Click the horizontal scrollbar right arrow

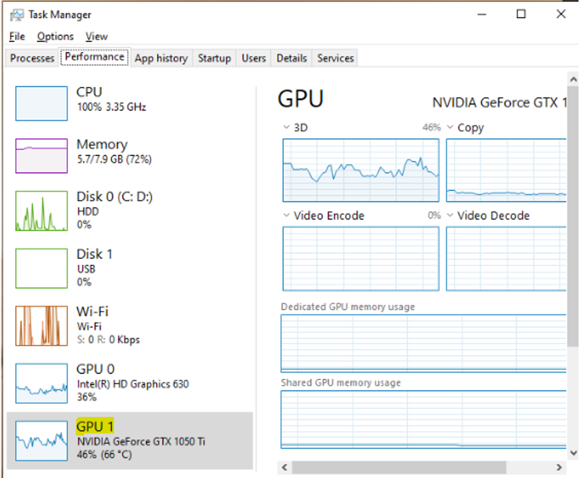coord(559,467)
